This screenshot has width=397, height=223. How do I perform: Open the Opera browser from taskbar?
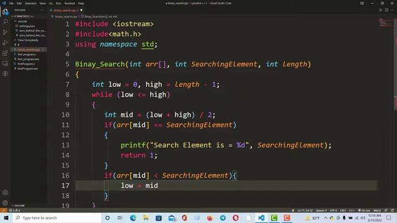point(236,217)
